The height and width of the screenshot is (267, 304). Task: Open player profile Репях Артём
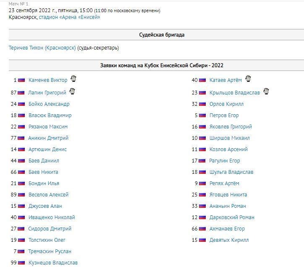[224, 183]
